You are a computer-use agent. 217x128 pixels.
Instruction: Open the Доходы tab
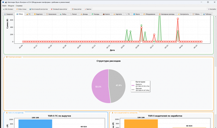(x=84, y=14)
